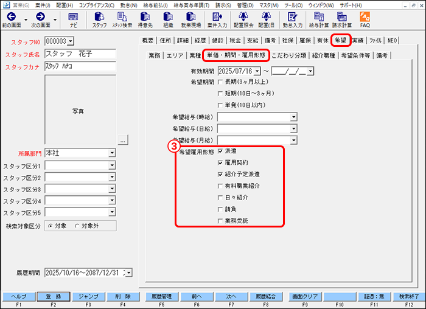Open 配置(日 toolbar icon

(267, 19)
